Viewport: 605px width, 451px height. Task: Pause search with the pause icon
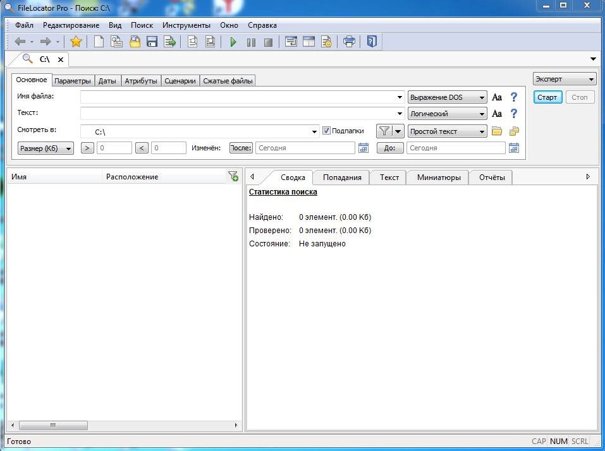(251, 42)
